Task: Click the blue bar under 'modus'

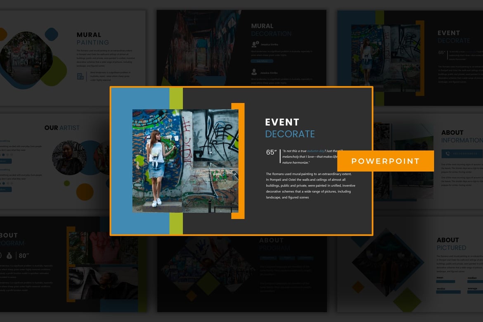Action: [x=448, y=292]
